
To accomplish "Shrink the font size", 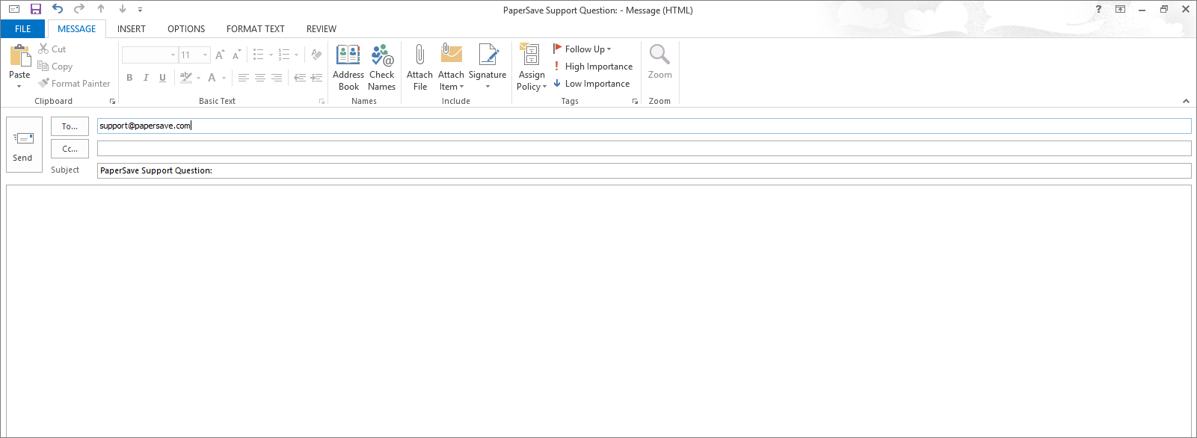I will tap(236, 55).
